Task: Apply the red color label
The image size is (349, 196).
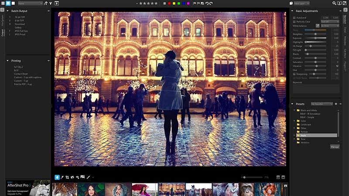Action: [169, 3]
